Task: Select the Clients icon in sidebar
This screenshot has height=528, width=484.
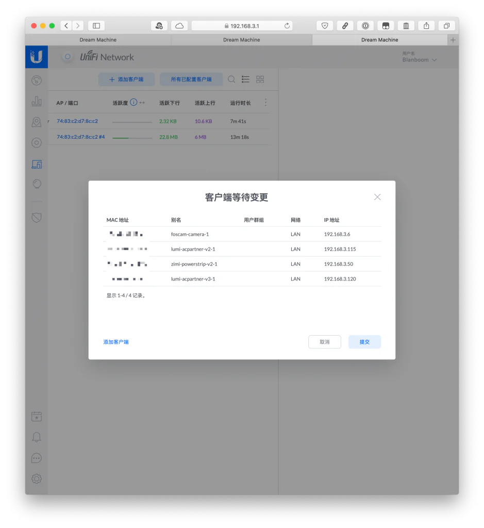Action: coord(37,164)
